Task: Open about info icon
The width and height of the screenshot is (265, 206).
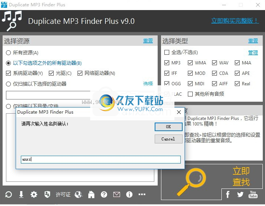Action: pyautogui.click(x=129, y=194)
